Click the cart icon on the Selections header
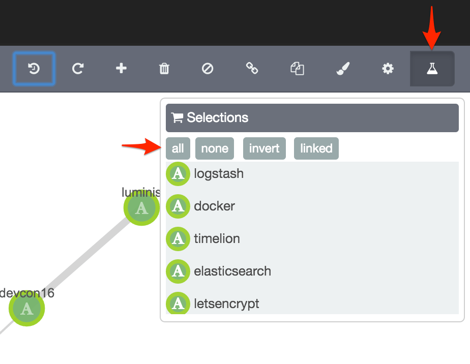Image resolution: width=470 pixels, height=364 pixels. [177, 117]
